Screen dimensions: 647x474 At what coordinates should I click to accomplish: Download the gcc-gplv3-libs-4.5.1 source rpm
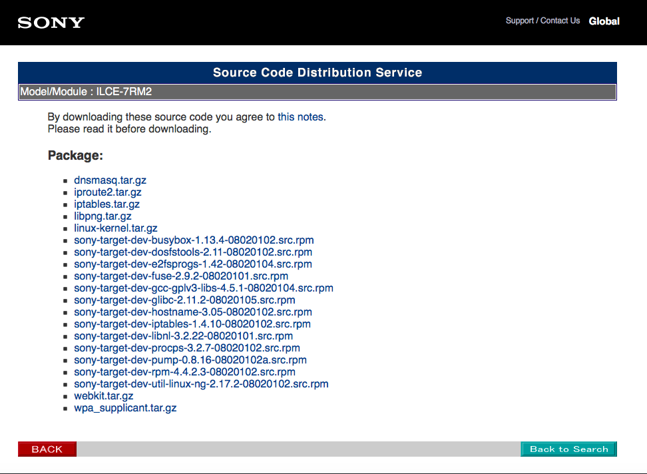tap(204, 288)
